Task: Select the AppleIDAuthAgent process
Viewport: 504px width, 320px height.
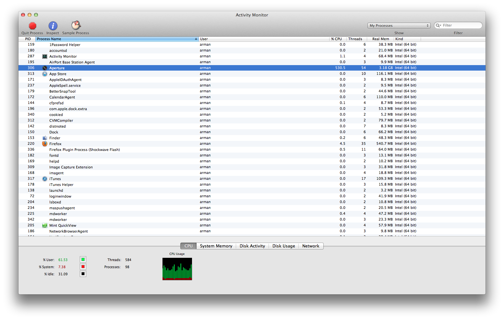Action: 252,80
